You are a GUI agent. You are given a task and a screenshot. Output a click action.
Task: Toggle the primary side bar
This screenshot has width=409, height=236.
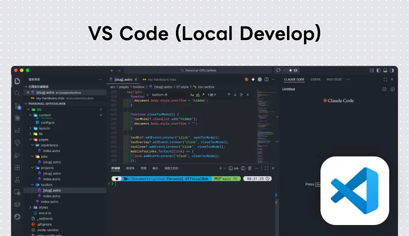click(378, 70)
